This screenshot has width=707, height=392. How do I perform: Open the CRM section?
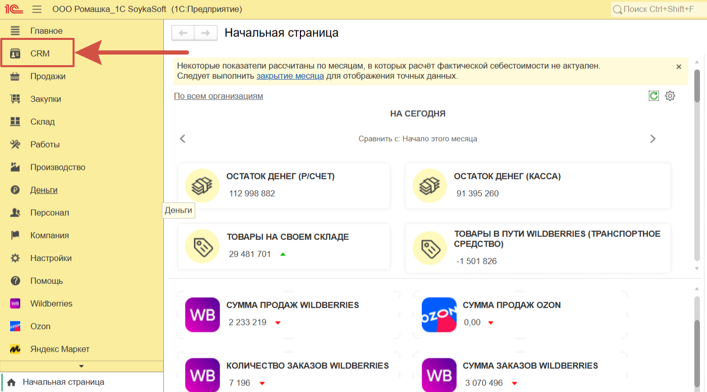(39, 54)
